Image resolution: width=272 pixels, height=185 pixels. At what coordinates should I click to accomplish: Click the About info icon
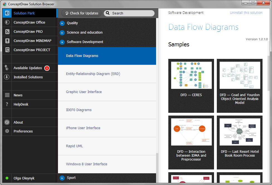point(6,122)
